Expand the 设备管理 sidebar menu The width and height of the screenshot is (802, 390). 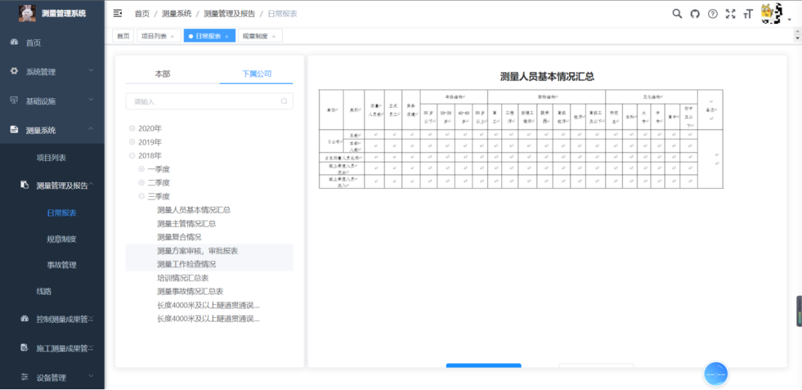pos(52,378)
